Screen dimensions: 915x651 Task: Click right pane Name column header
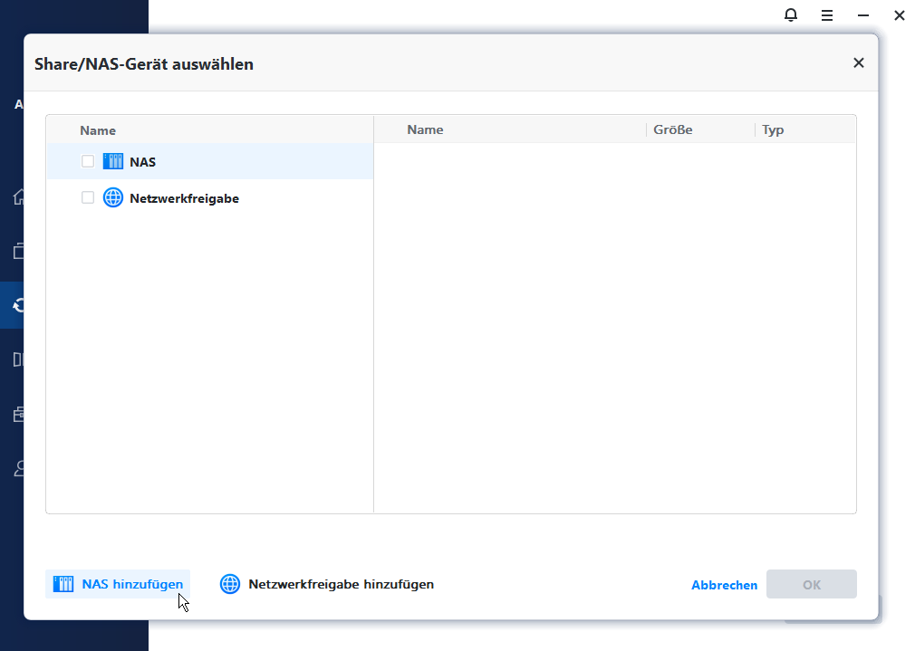[426, 129]
